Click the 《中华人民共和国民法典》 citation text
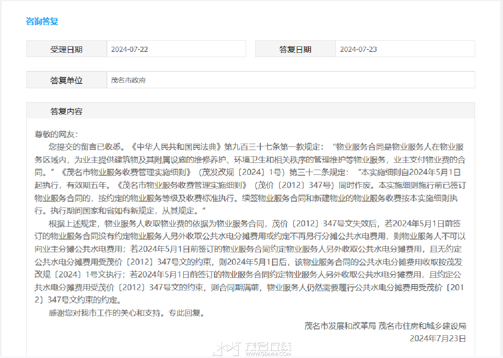The width and height of the screenshot is (503, 358). 177,146
